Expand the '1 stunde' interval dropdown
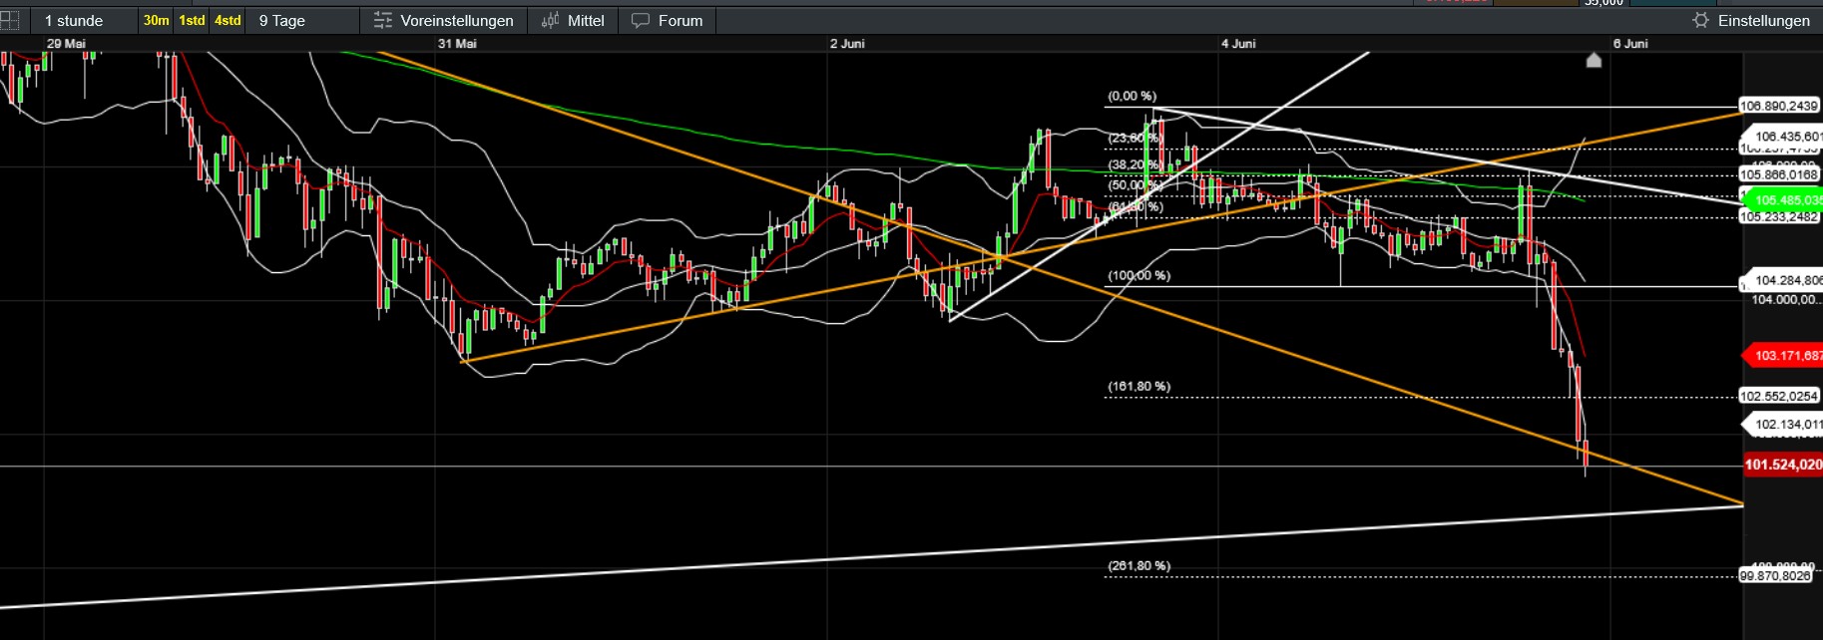This screenshot has width=1823, height=640. pos(84,20)
